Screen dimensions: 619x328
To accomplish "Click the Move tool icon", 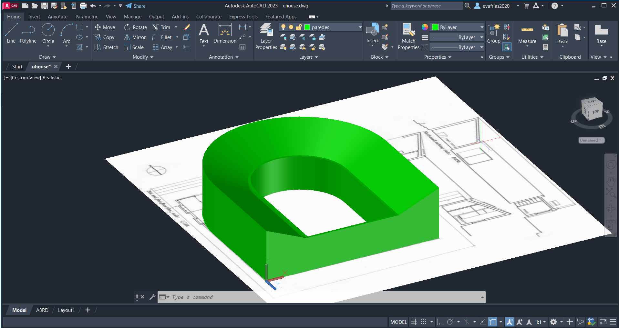I will [98, 27].
